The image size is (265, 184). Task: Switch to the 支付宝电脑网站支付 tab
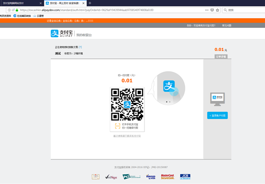[x=22, y=3]
